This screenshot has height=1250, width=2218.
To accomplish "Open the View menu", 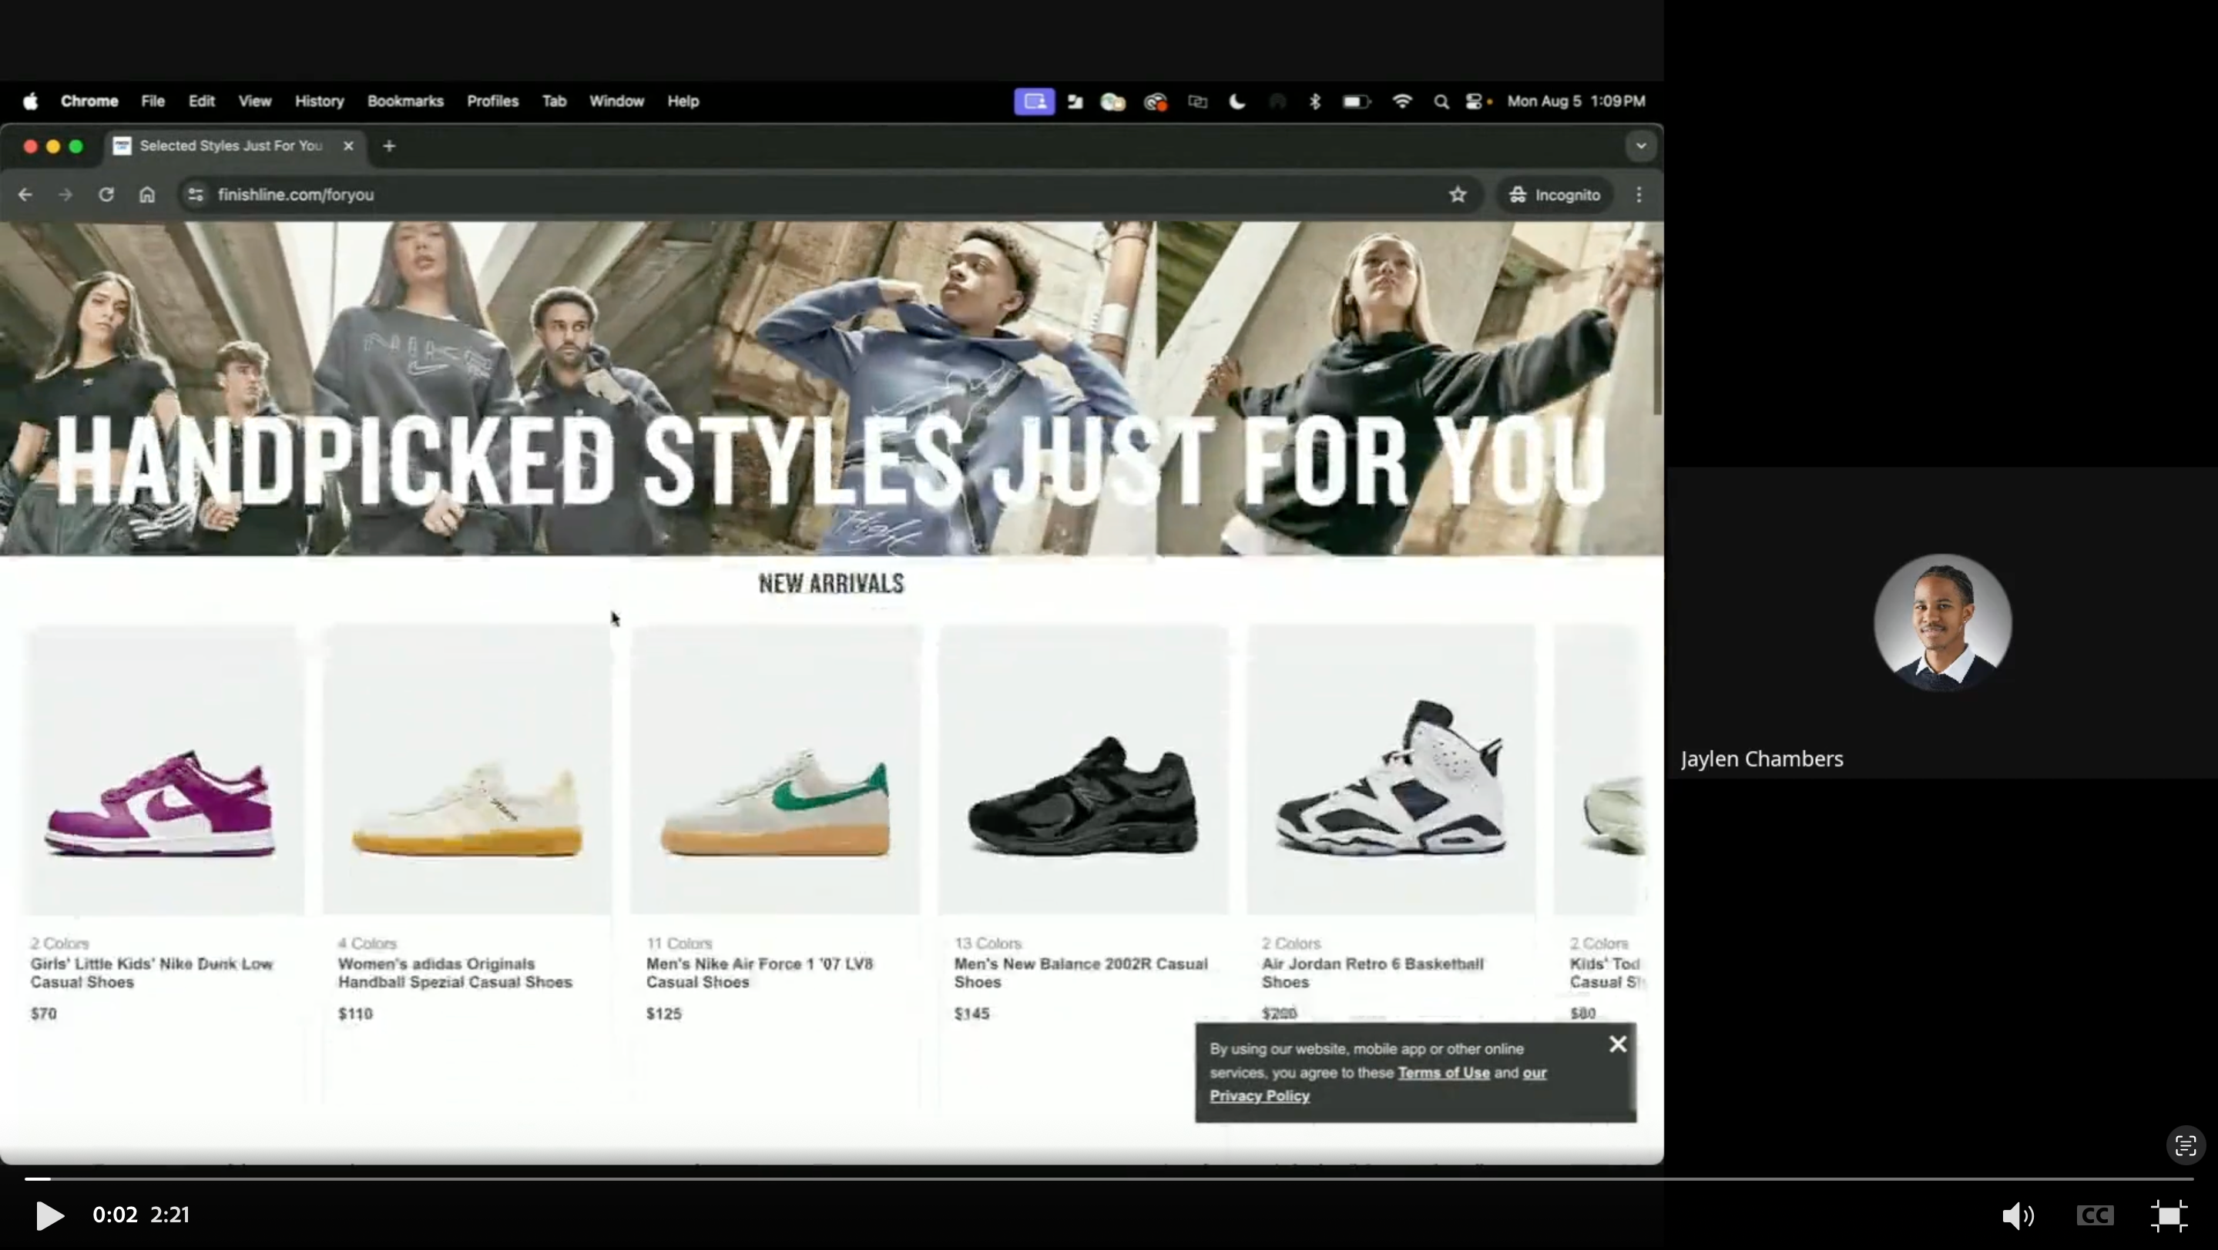I will pos(255,102).
